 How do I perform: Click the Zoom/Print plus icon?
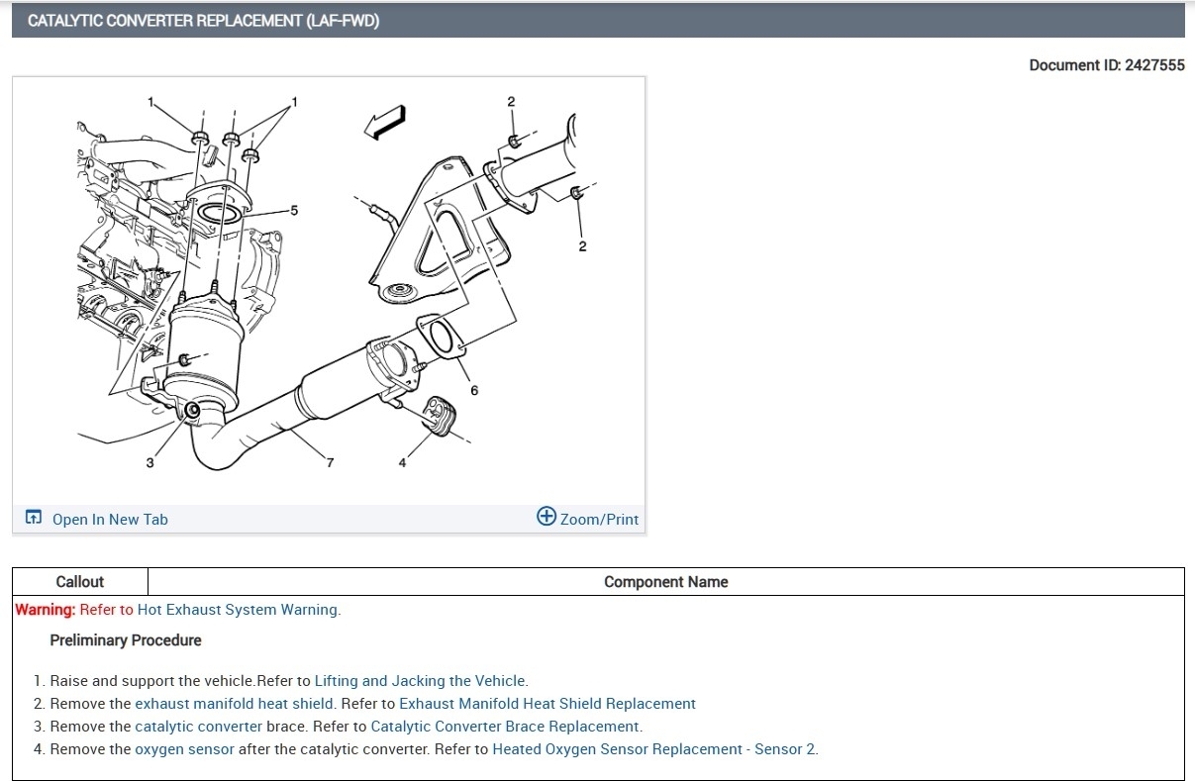(x=546, y=517)
